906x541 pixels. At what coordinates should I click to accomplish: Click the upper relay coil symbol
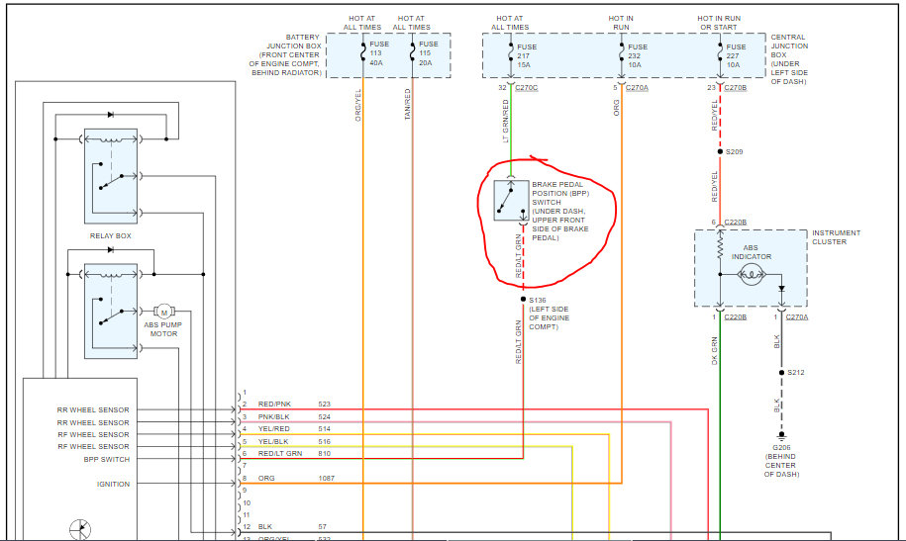click(110, 139)
